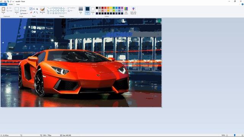Select the Magnifier tool
The image size is (244, 137).
pos(37,13)
